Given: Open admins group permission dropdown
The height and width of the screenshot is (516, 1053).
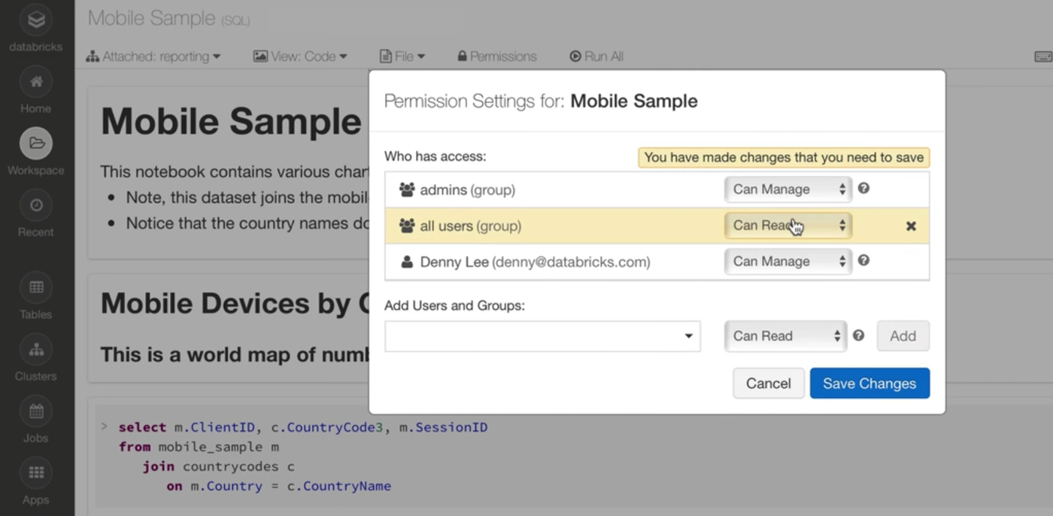Looking at the screenshot, I should [x=787, y=190].
